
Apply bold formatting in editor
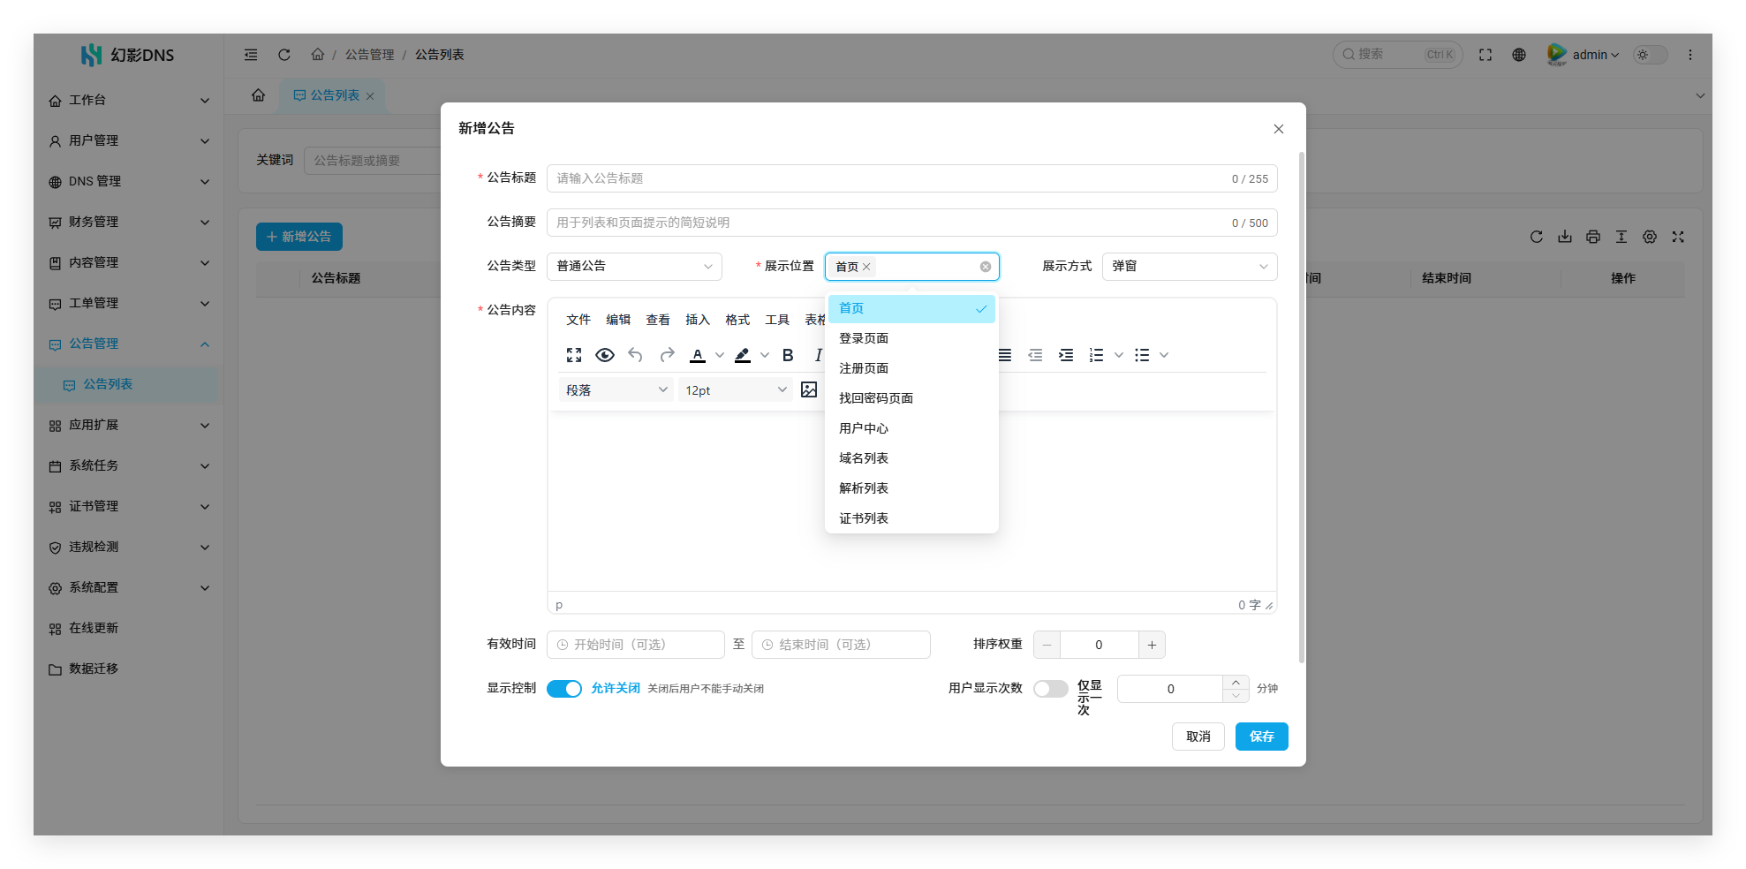(x=788, y=355)
